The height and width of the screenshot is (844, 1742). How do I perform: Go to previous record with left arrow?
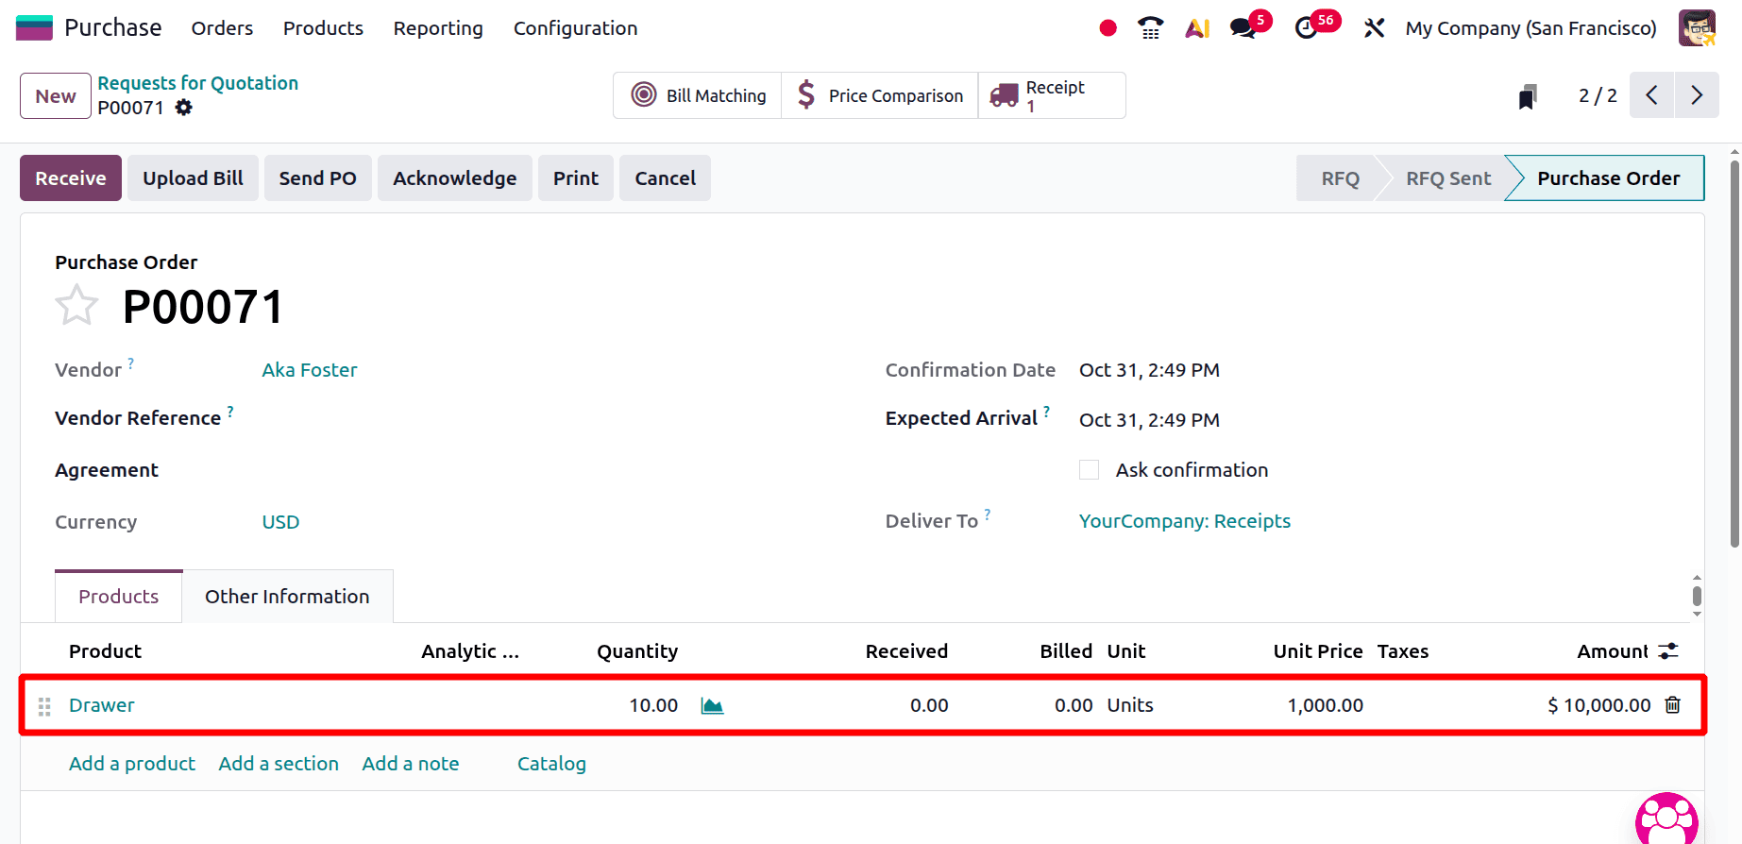pos(1650,95)
